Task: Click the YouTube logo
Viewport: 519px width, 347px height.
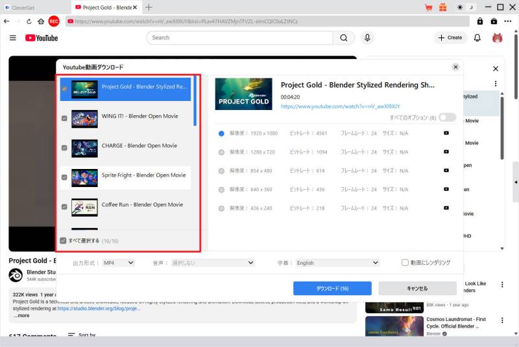Action: (x=42, y=38)
